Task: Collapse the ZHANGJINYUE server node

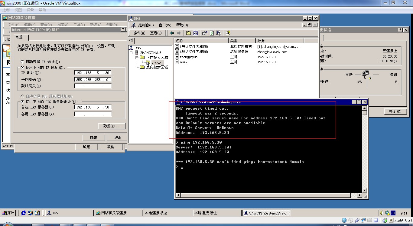Action: tap(132, 53)
